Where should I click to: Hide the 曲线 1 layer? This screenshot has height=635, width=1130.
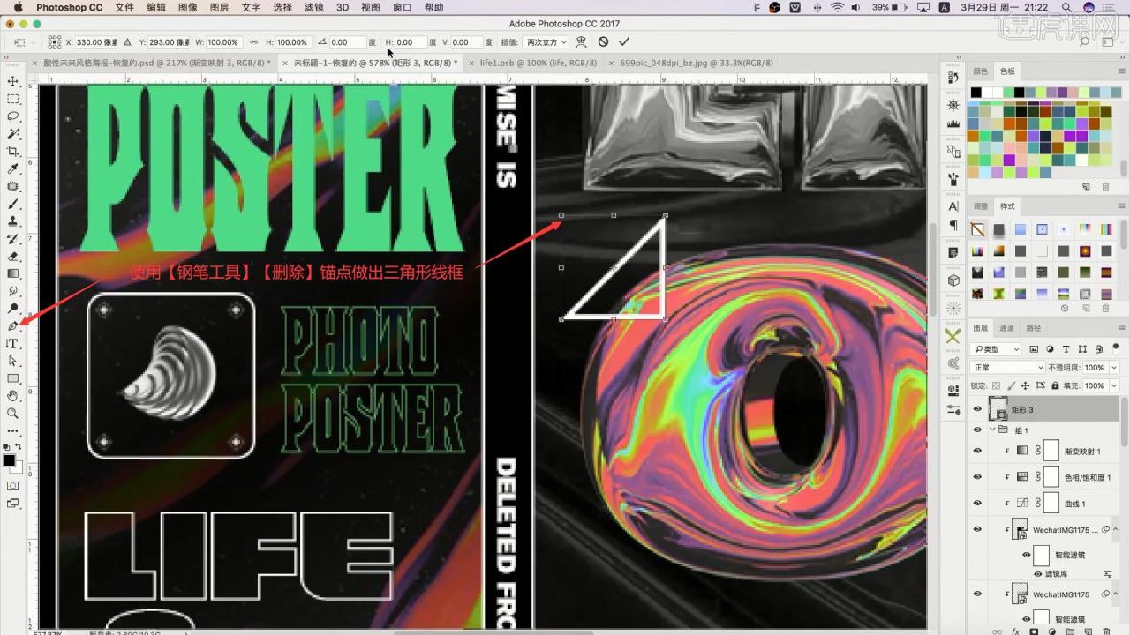(x=976, y=503)
